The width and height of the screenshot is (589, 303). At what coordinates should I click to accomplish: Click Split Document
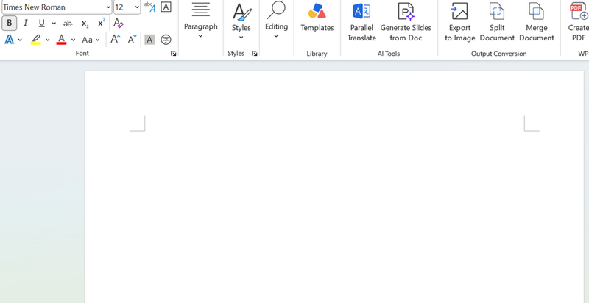click(497, 22)
